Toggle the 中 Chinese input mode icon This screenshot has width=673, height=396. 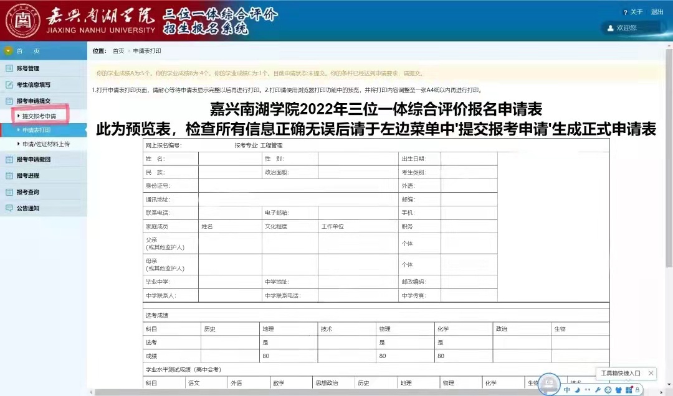coord(567,390)
